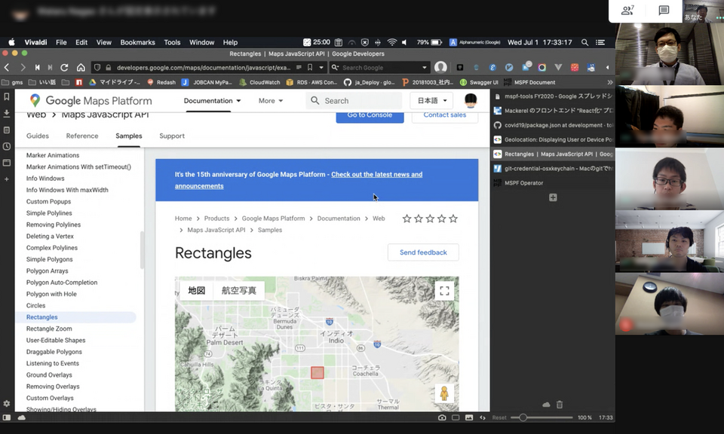Screen dimensions: 724x434
Task: Open address bar history dropdown
Action: point(321,67)
